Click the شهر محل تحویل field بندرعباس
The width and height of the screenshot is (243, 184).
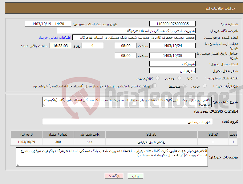click(172, 71)
